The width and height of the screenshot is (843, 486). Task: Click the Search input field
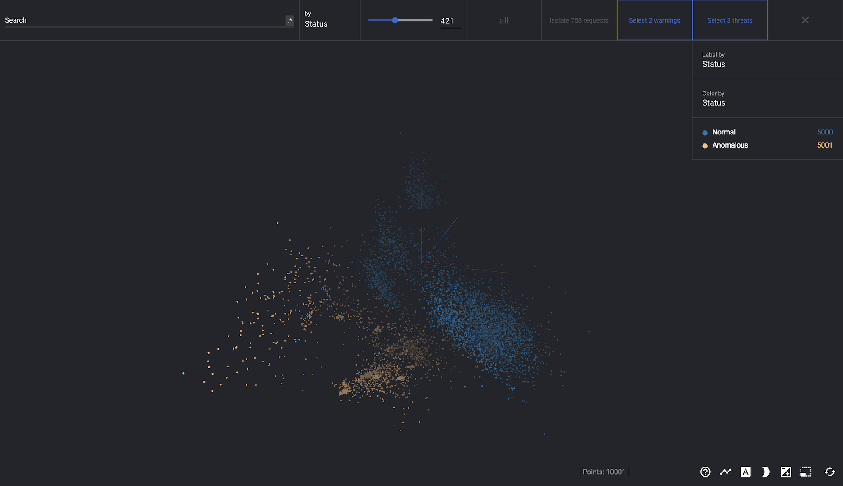144,20
